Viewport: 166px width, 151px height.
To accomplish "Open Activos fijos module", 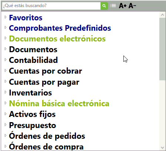I will (x=32, y=114).
